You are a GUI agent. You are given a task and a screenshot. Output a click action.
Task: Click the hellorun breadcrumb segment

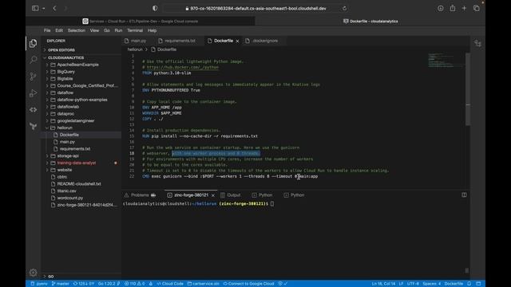(135, 49)
